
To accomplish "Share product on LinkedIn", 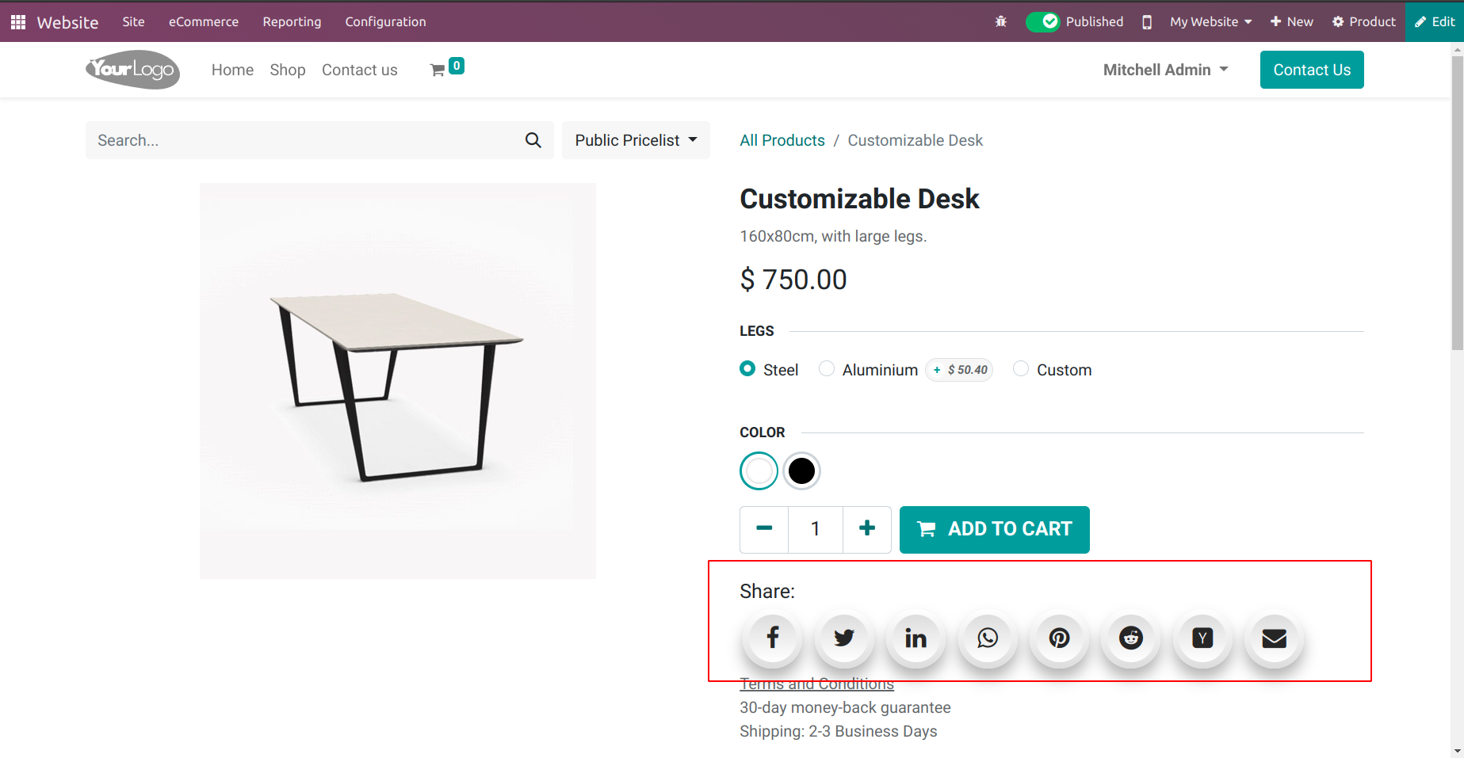I will [x=916, y=638].
